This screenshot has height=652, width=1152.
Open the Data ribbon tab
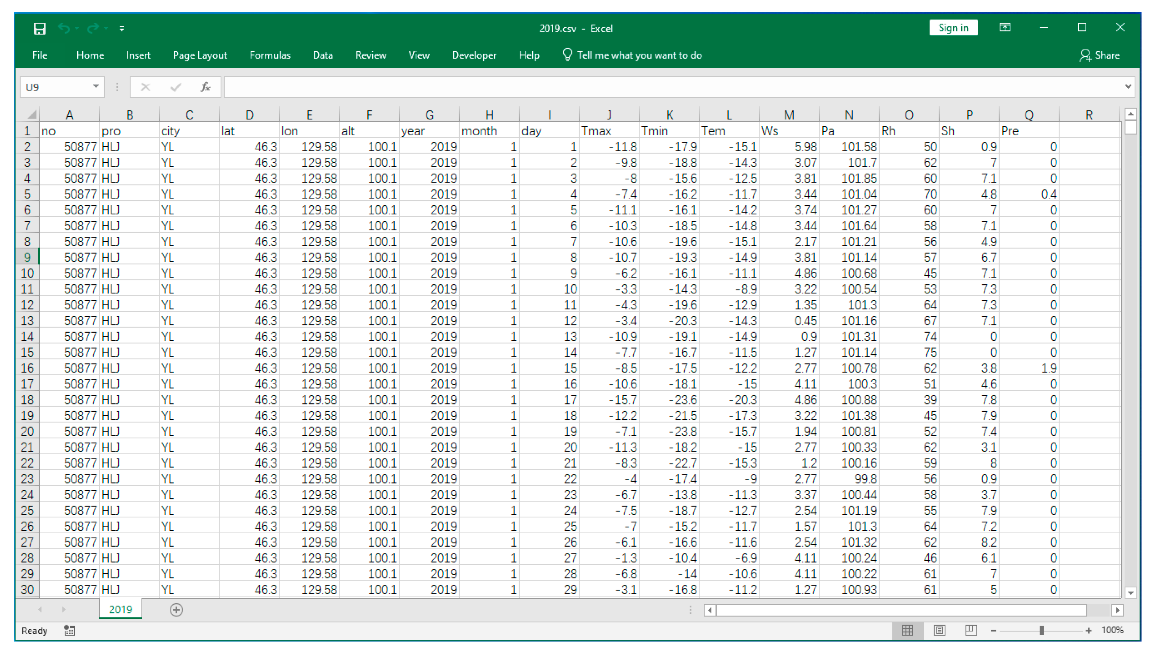point(322,55)
